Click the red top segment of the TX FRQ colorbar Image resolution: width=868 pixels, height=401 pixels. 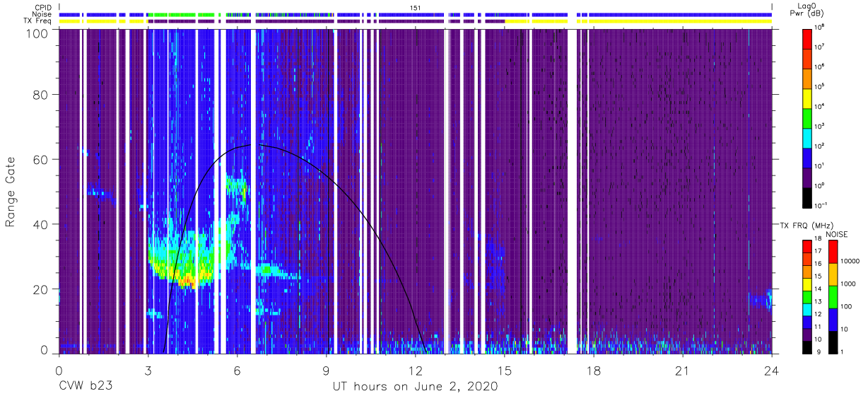[808, 247]
